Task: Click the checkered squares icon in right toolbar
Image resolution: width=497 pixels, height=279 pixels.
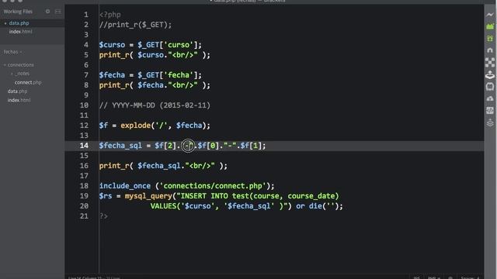Action: 490,62
